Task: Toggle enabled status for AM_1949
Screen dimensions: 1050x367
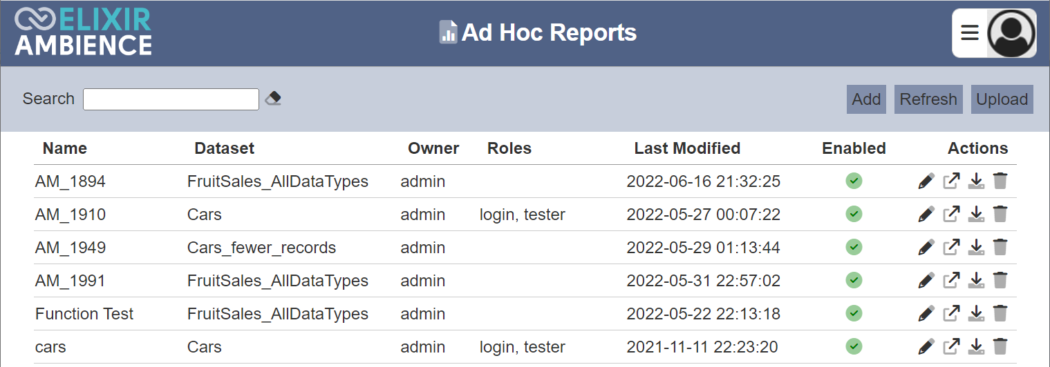Action: [854, 247]
